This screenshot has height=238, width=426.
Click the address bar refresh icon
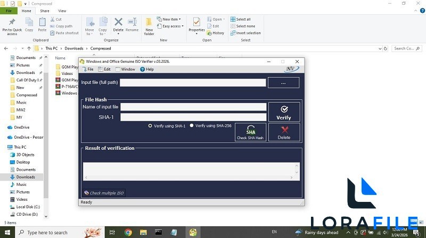[385, 48]
